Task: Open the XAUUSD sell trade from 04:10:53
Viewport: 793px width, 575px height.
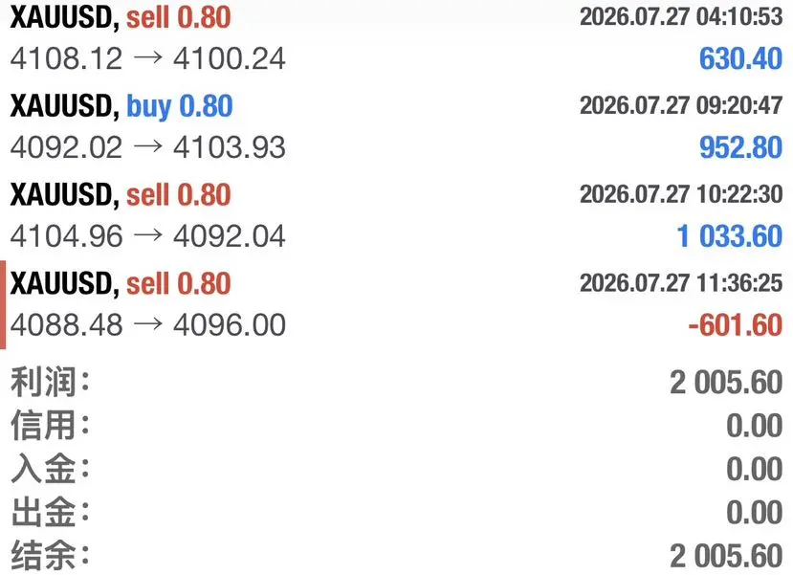Action: coord(396,38)
